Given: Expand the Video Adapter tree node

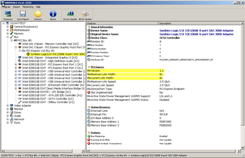Looking at the screenshot, I should point(7,105).
